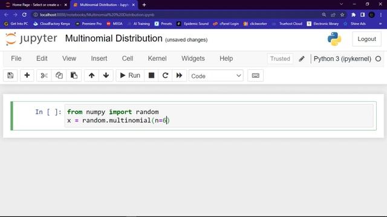
Task: Open browser zoom magnifier icon
Action: [x=324, y=14]
